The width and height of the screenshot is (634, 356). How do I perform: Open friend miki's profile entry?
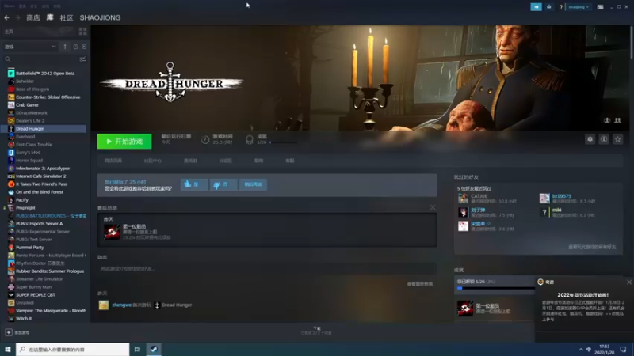point(557,210)
